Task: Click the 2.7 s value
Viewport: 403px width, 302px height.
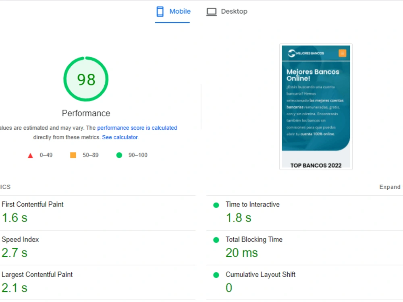Action: tap(15, 253)
